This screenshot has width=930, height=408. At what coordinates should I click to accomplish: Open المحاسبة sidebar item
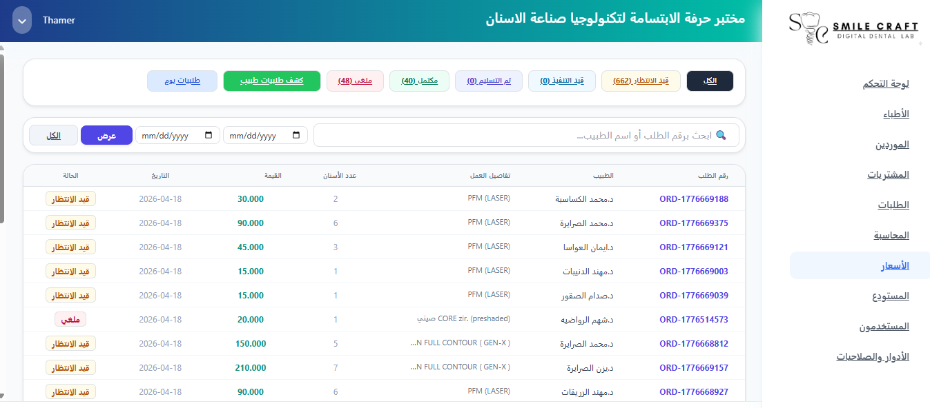pyautogui.click(x=891, y=235)
